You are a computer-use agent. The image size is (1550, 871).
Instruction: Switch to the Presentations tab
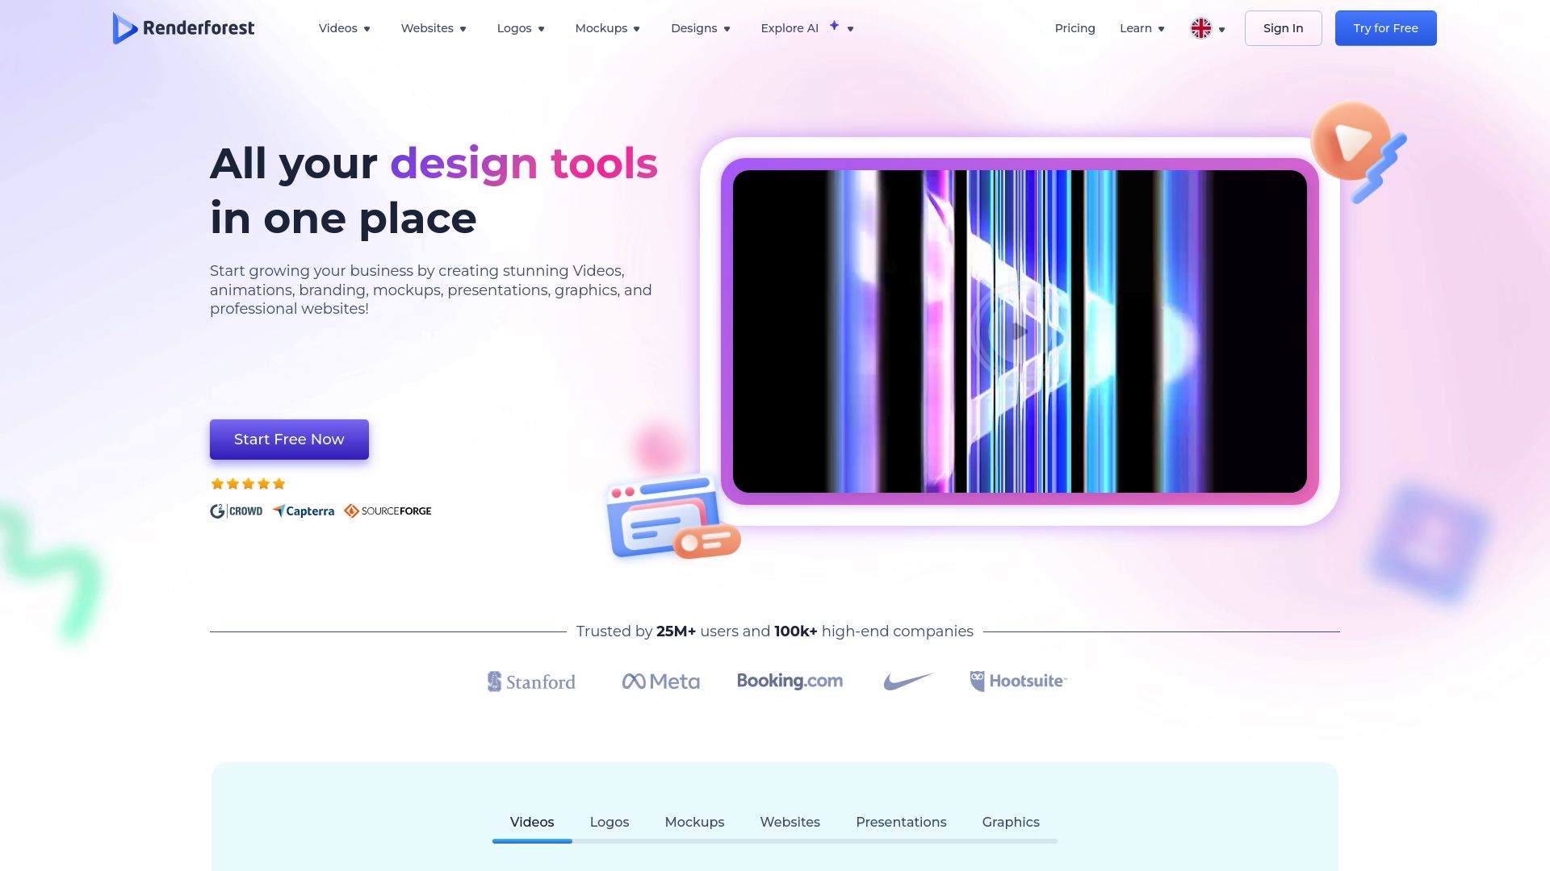click(x=901, y=821)
